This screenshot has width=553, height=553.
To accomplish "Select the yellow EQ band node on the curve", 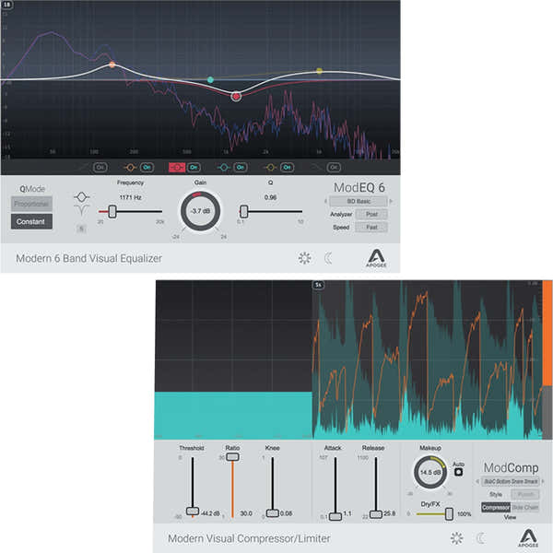I will click(x=319, y=71).
